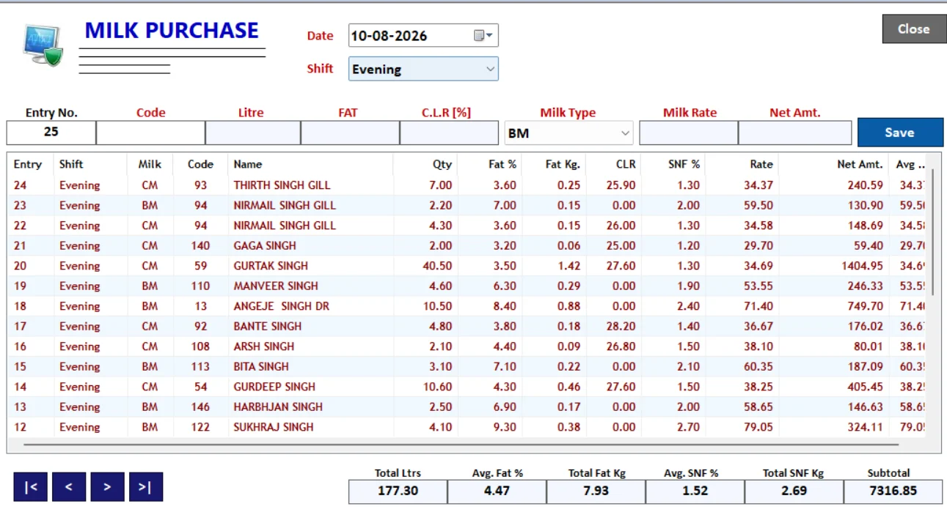Click Avg. SNF % value 1.52
Viewport: 947px width, 512px height.
(x=695, y=491)
